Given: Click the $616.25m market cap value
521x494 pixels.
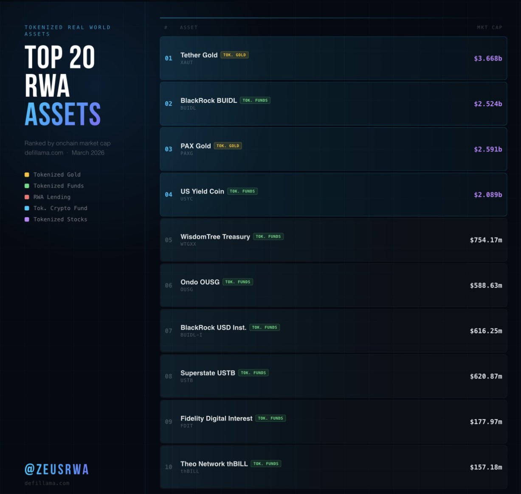Looking at the screenshot, I should (x=486, y=331).
